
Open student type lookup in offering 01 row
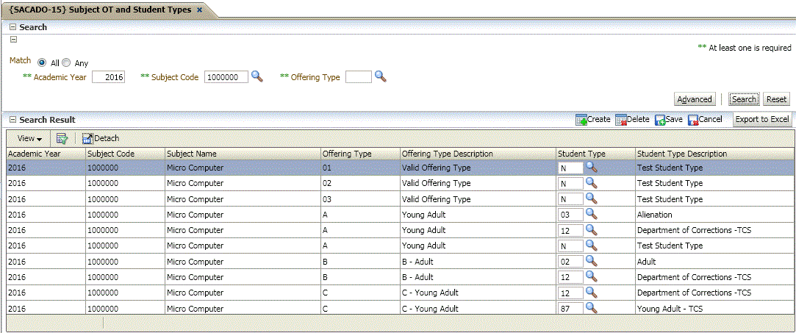coord(592,167)
